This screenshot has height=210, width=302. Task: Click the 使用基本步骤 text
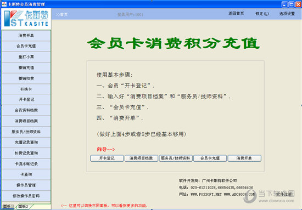click(x=114, y=75)
